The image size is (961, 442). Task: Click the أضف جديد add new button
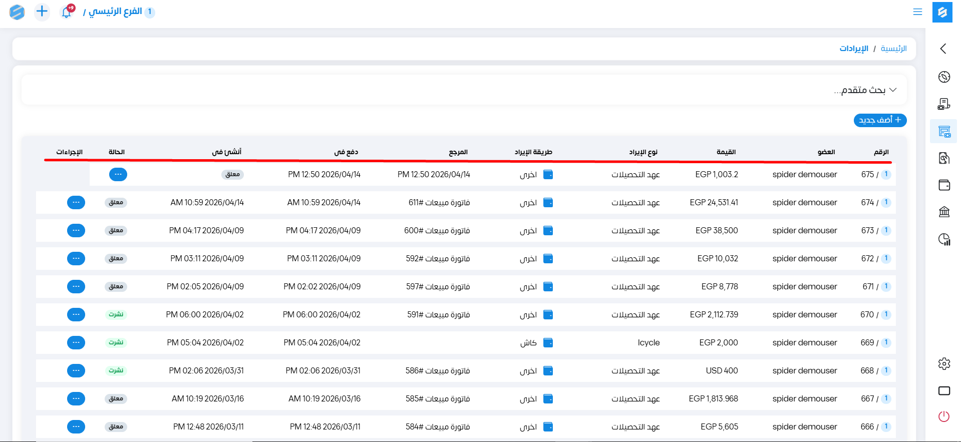click(x=880, y=120)
